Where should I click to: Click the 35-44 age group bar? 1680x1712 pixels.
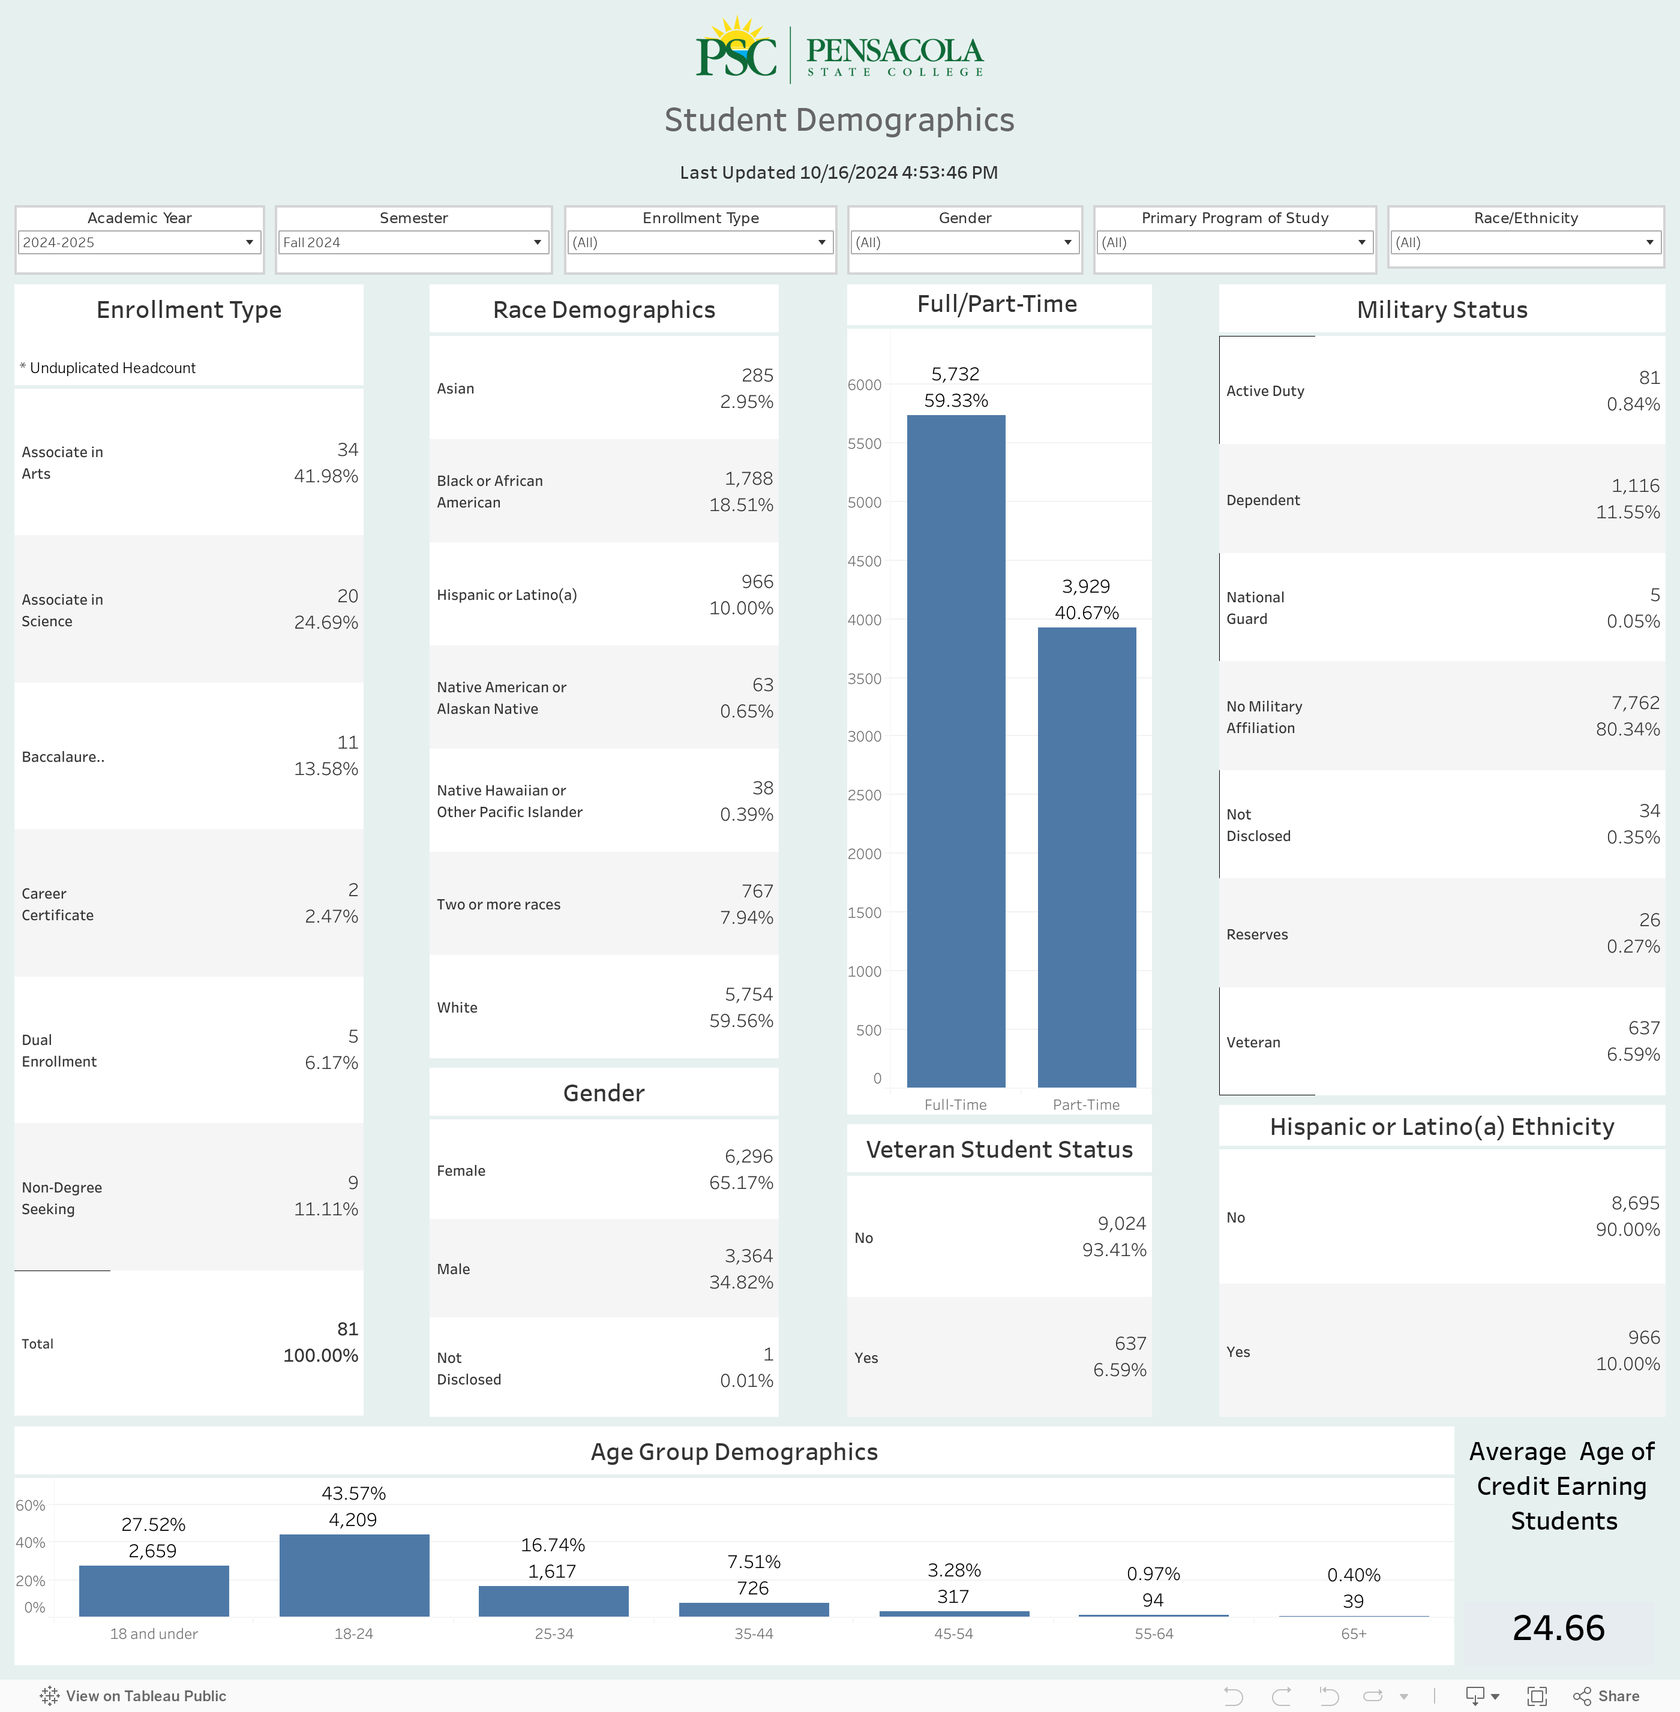[x=754, y=1609]
